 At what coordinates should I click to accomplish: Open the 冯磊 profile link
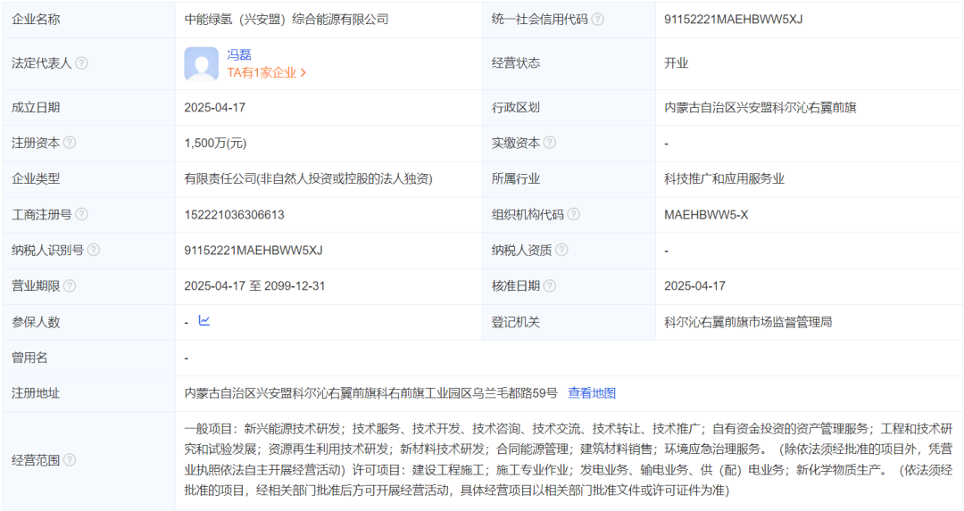click(x=239, y=54)
